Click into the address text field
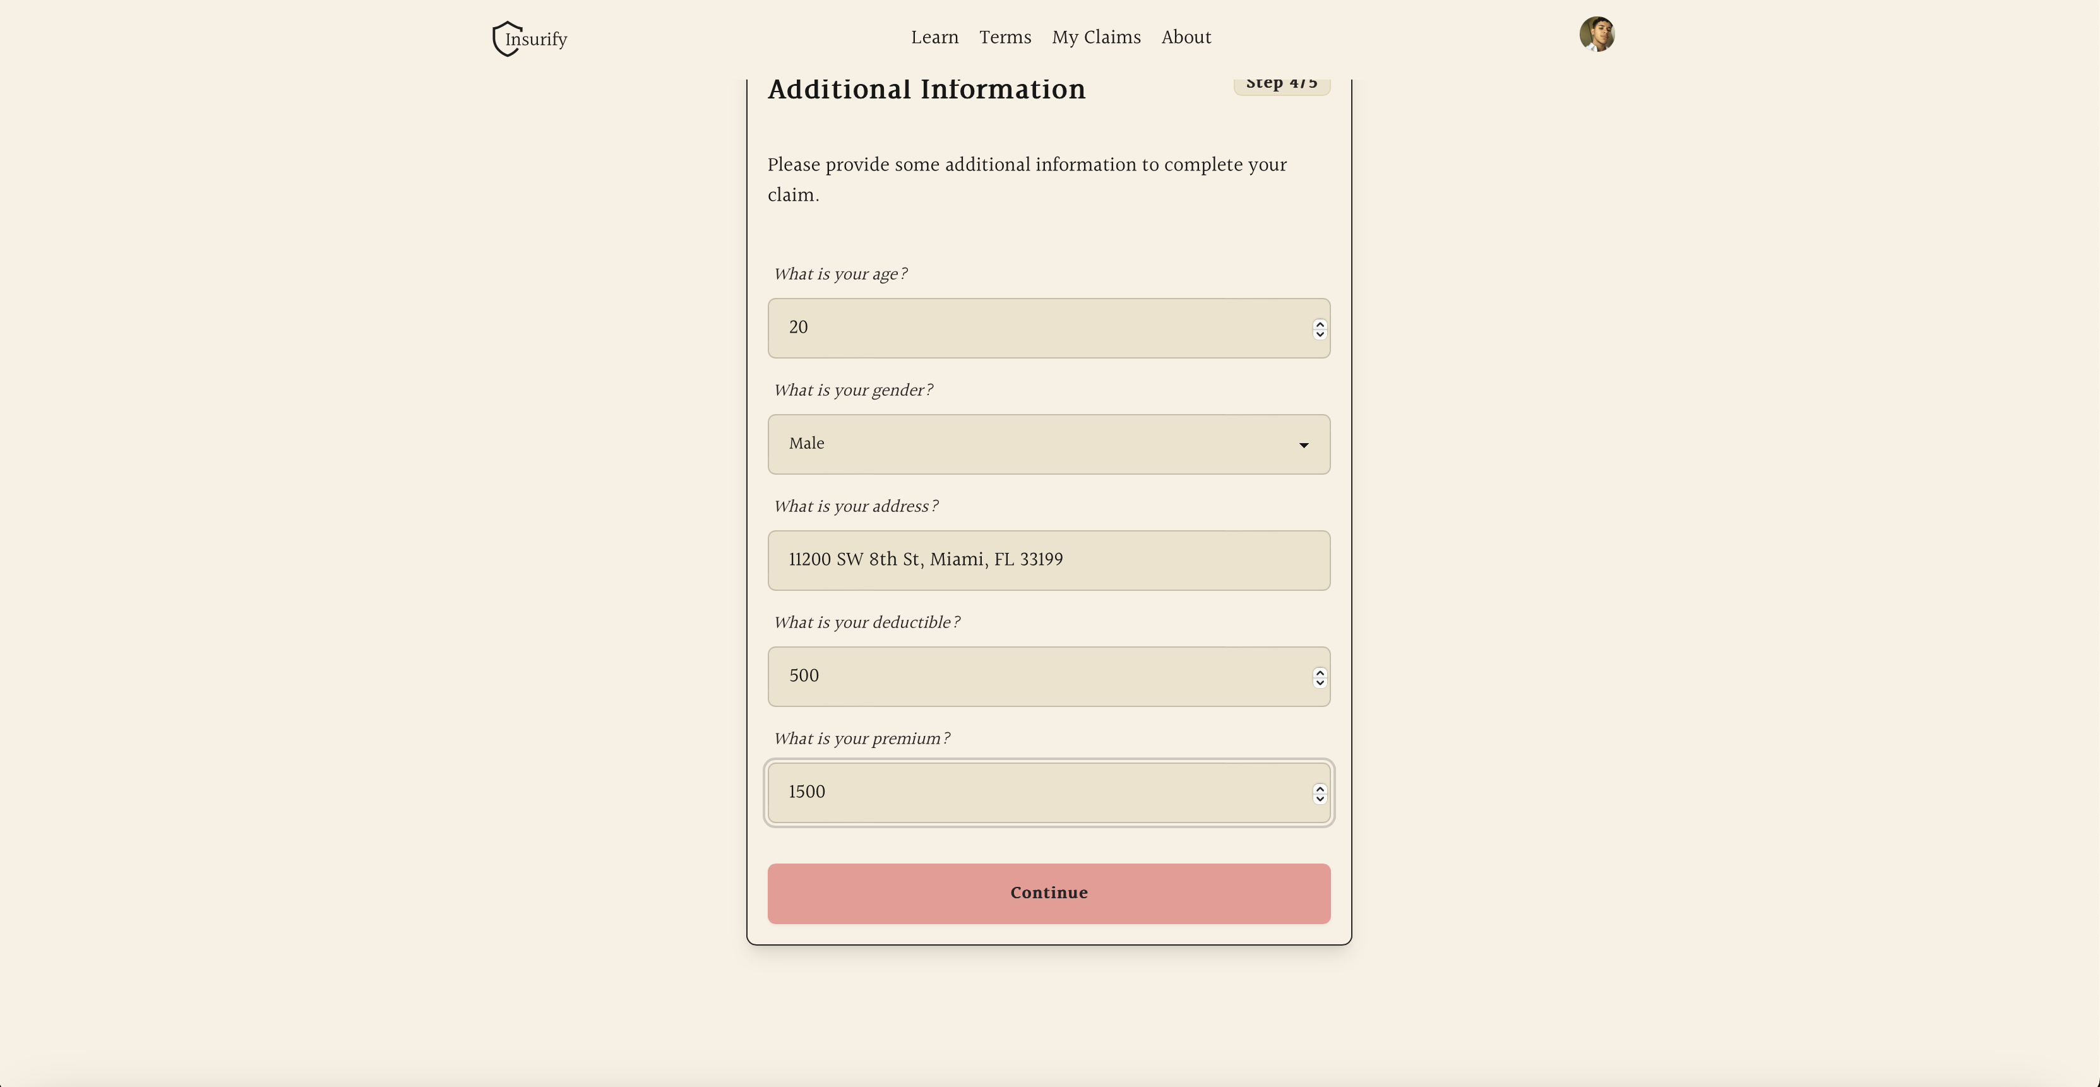Viewport: 2100px width, 1087px height. (x=1048, y=561)
